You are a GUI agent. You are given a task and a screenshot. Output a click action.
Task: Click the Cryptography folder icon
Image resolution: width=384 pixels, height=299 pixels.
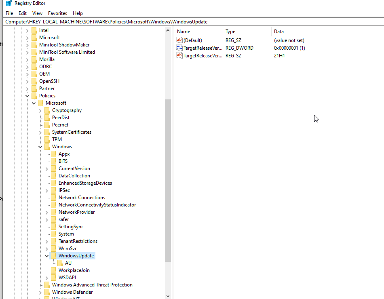point(47,110)
